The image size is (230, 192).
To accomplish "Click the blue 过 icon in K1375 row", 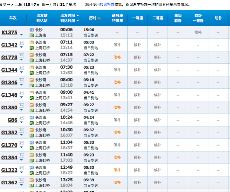I will pyautogui.click(x=32, y=30).
